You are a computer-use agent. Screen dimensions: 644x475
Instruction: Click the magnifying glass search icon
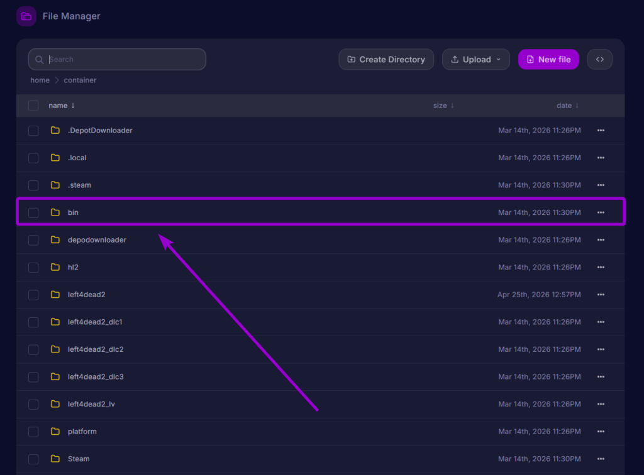[39, 59]
